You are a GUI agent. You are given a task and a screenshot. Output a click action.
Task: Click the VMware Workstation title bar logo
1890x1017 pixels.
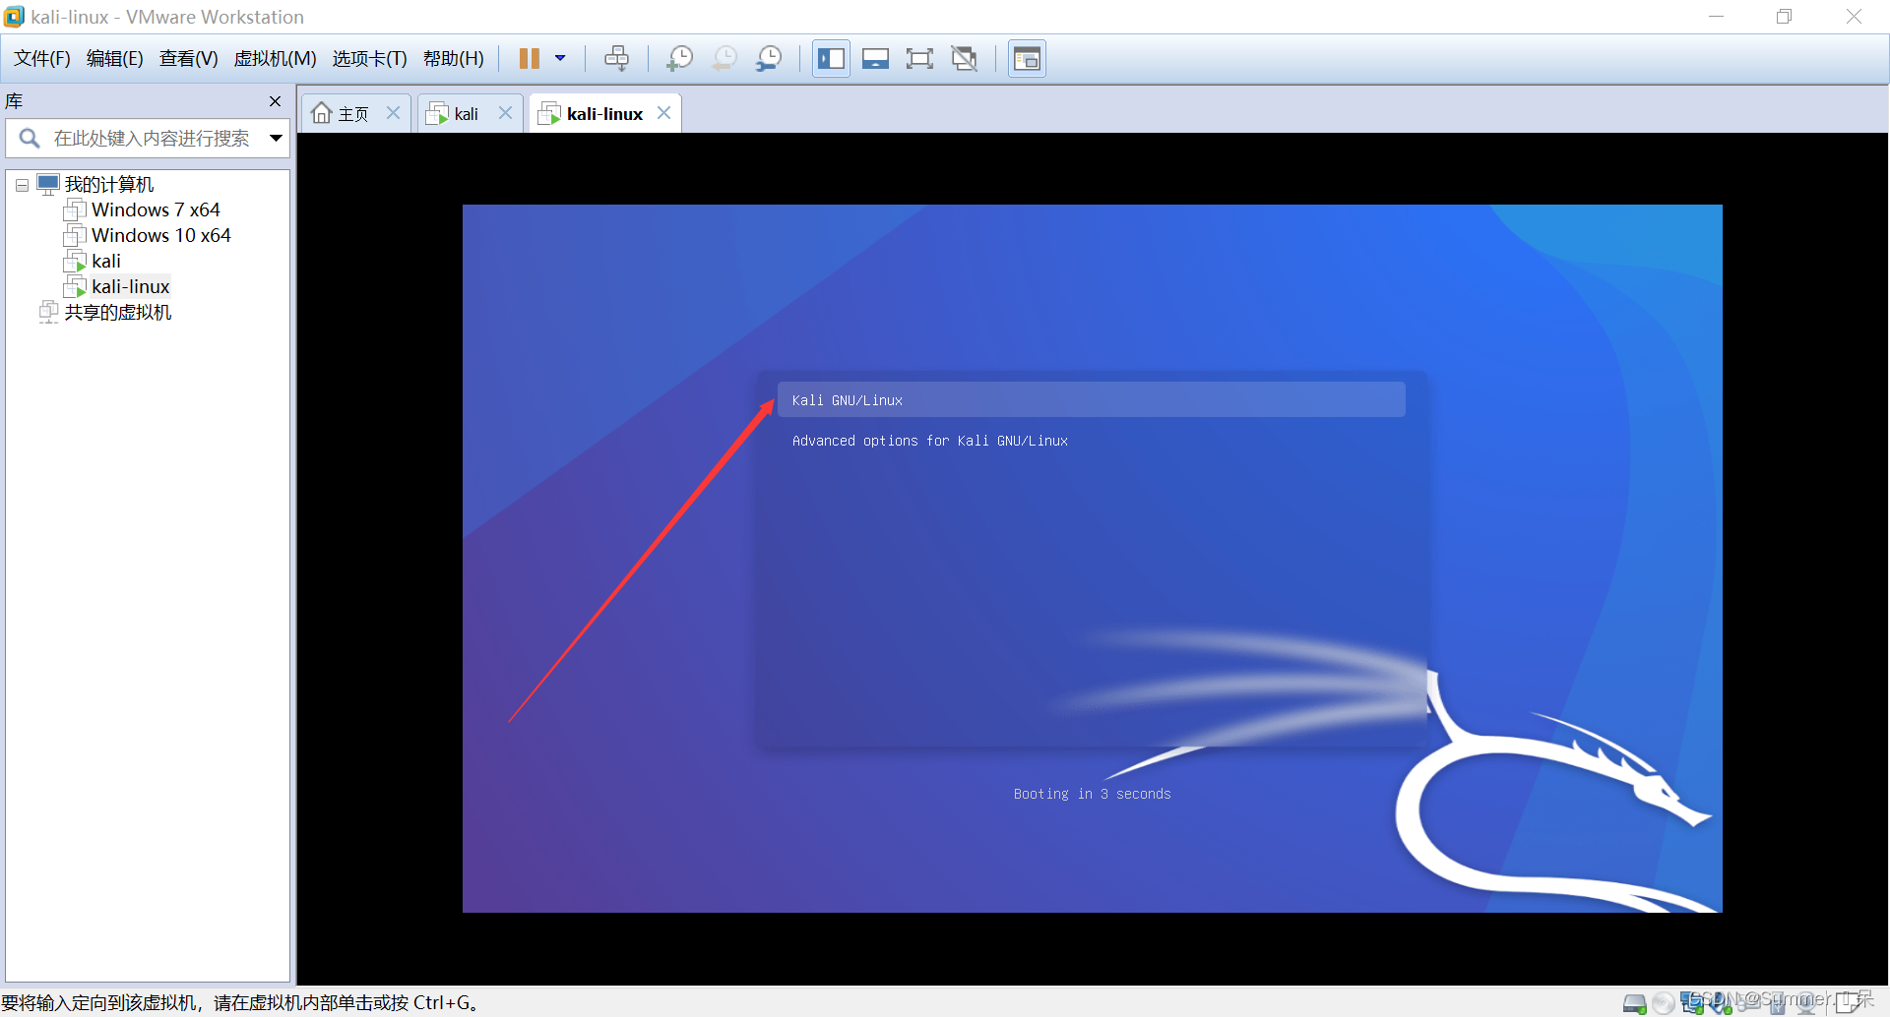(14, 17)
